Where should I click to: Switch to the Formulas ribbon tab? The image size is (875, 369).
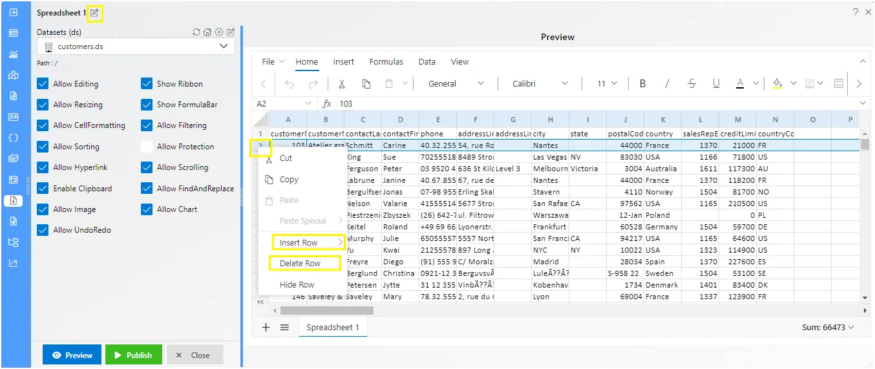386,62
